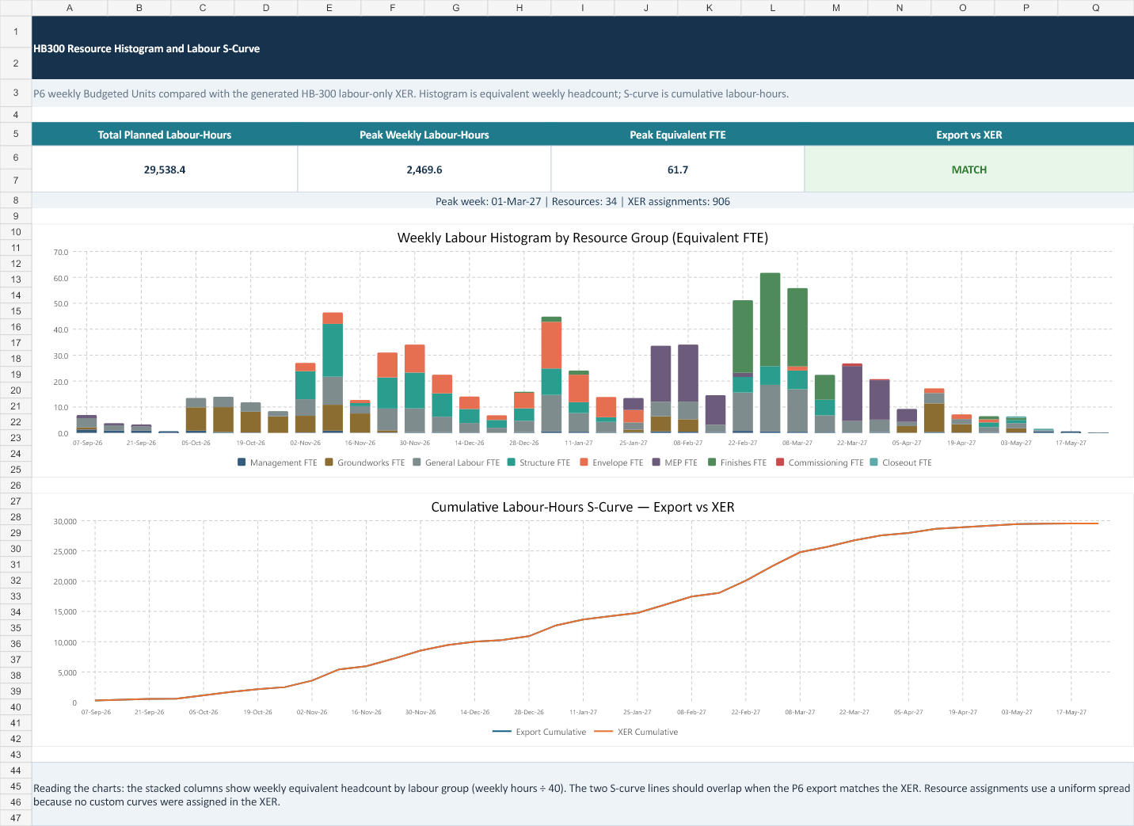
Task: Click the General Labour FTE legend entry
Action: click(x=456, y=462)
